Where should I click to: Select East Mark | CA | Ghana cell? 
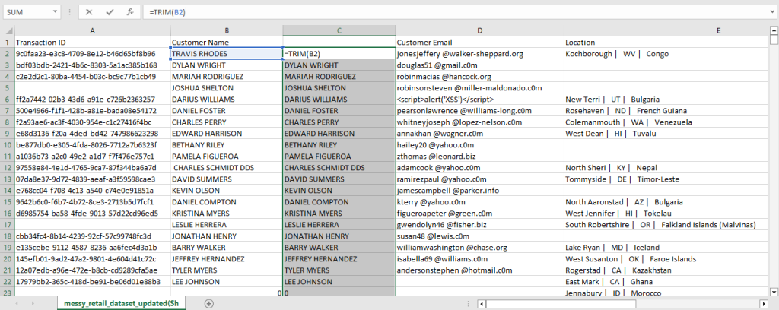[x=666, y=282]
